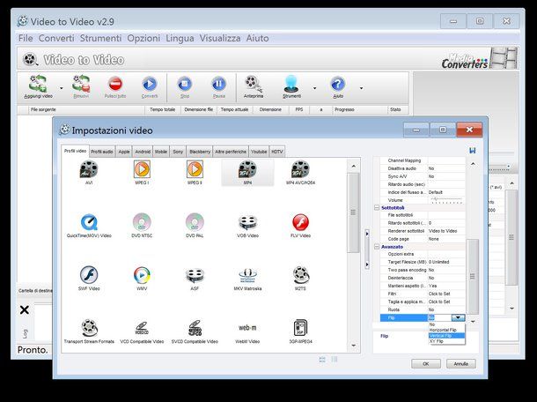Close the Log panel with the X icon
This screenshot has height=402, width=537.
click(x=25, y=309)
